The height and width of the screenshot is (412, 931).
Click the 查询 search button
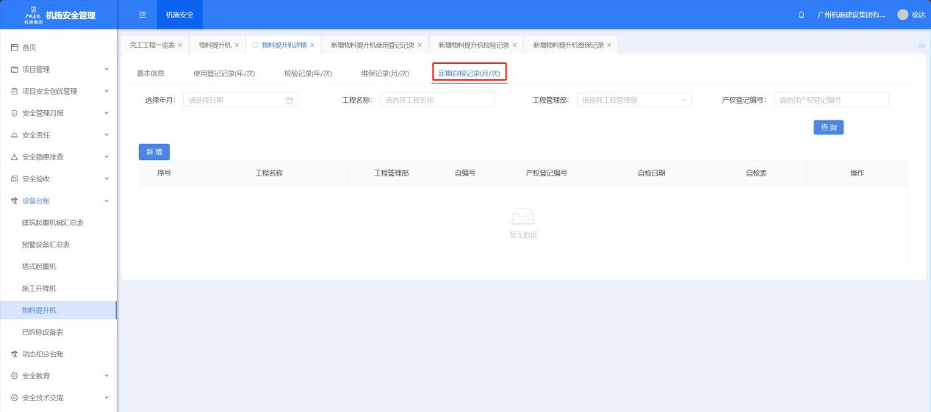[828, 127]
